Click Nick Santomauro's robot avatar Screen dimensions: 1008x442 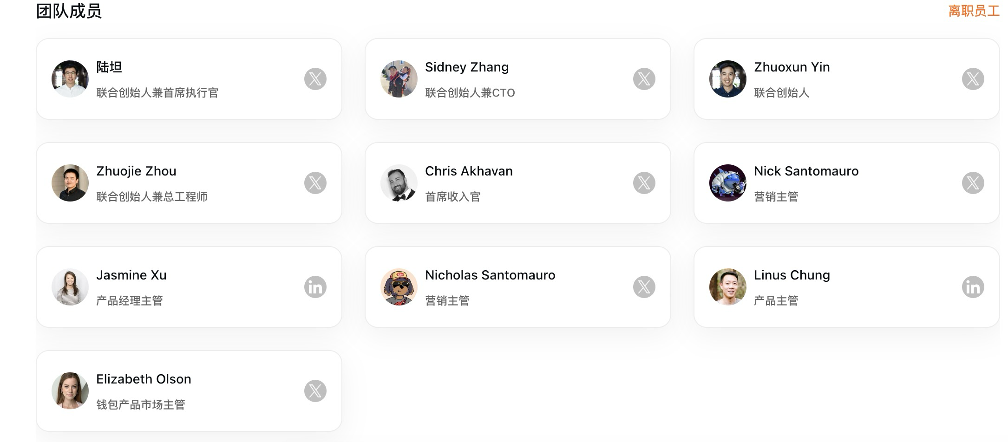click(728, 183)
